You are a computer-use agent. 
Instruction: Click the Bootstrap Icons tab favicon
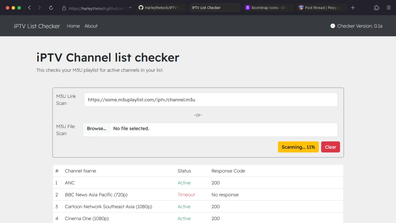[x=247, y=8]
